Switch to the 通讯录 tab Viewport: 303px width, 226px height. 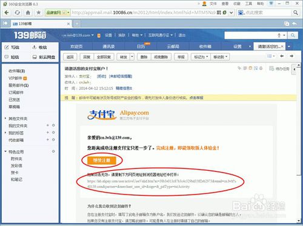pyautogui.click(x=108, y=47)
